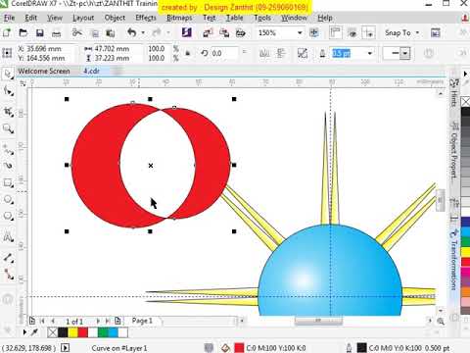The height and width of the screenshot is (353, 470).
Task: Select the Shape tool
Action: [8, 91]
